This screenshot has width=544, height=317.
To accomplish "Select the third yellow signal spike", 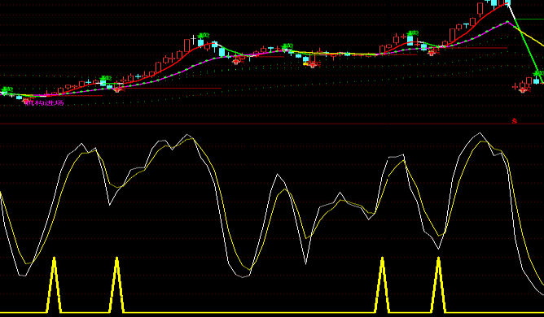I will [382, 284].
